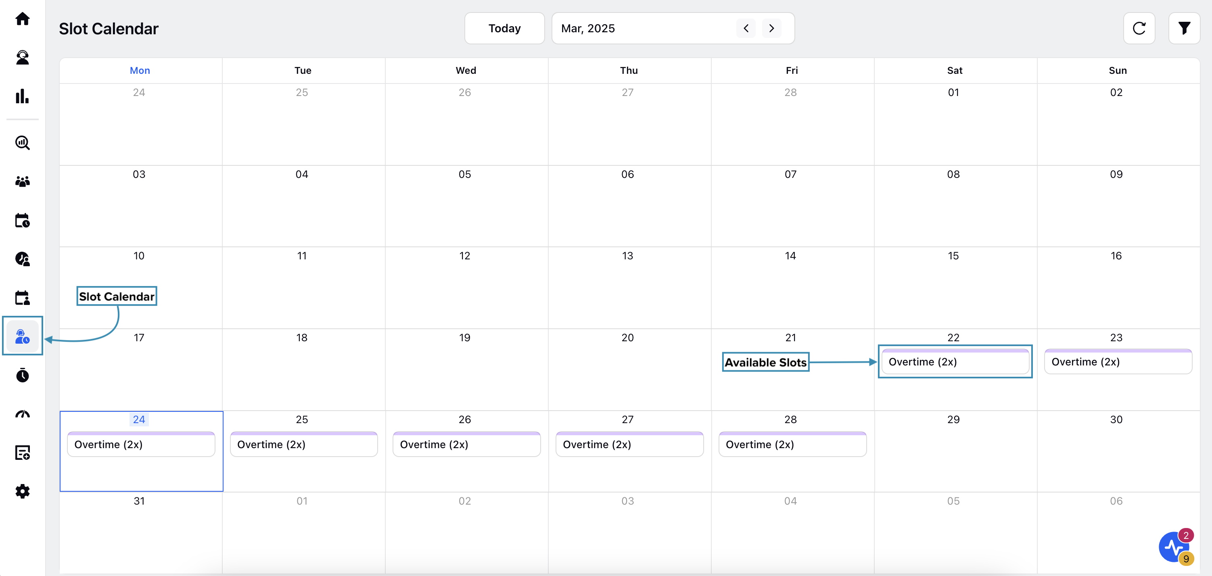Select March 31 date cell
1212x576 pixels.
pos(141,533)
